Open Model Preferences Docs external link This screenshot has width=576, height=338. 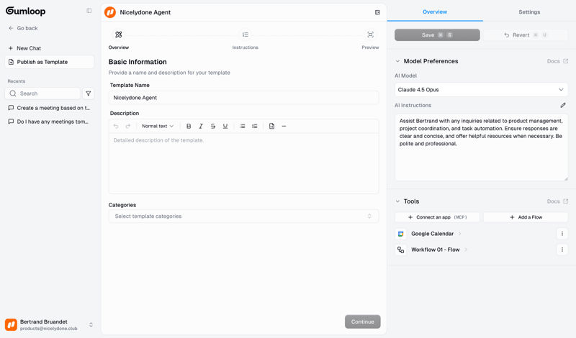(557, 61)
